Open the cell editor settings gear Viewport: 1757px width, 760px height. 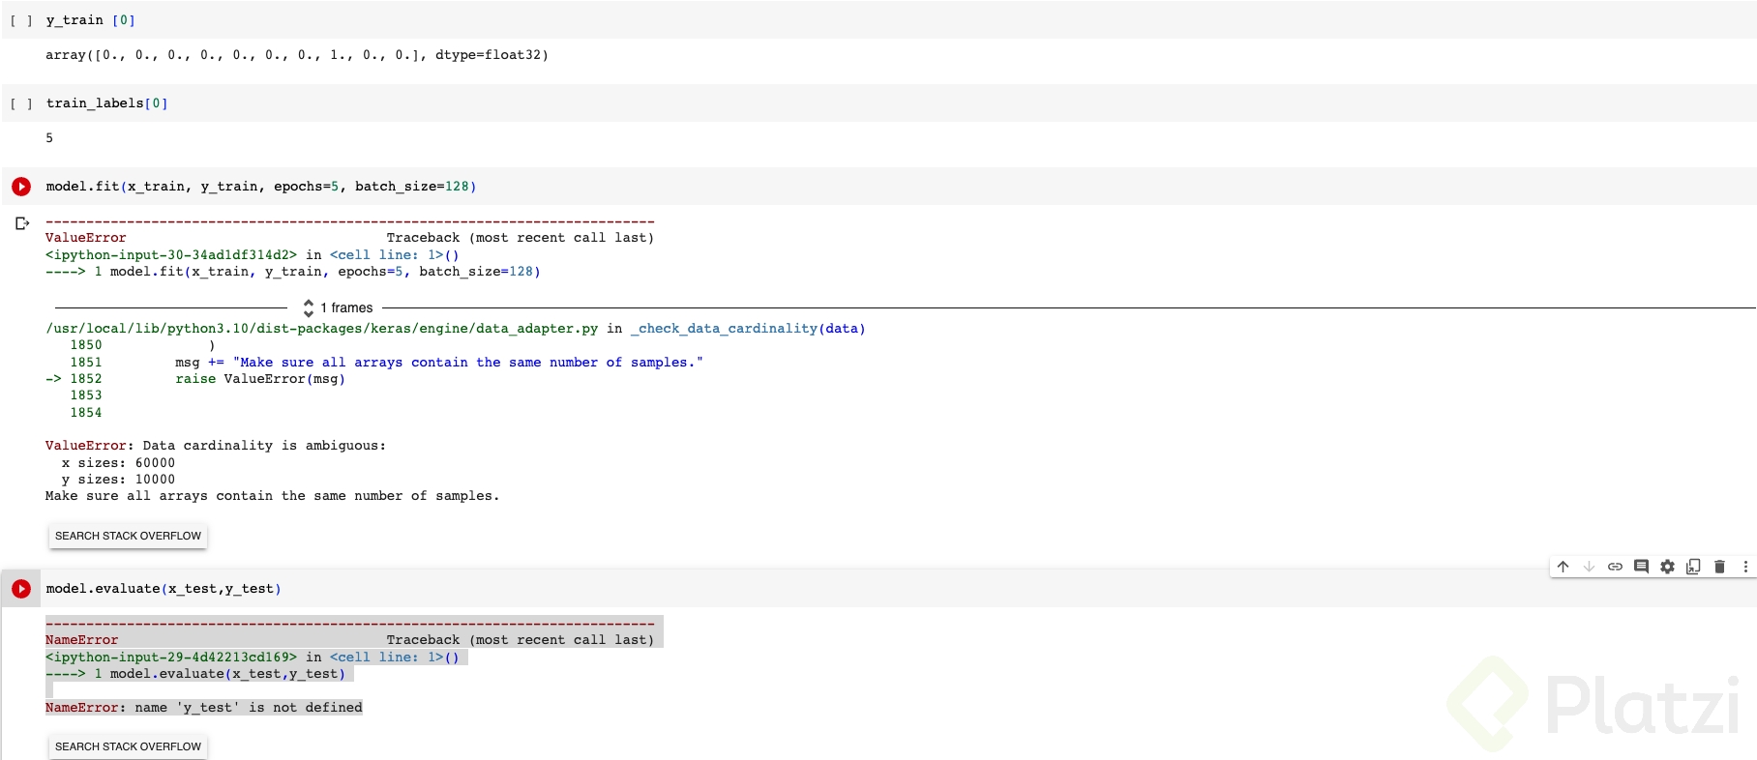click(1667, 567)
